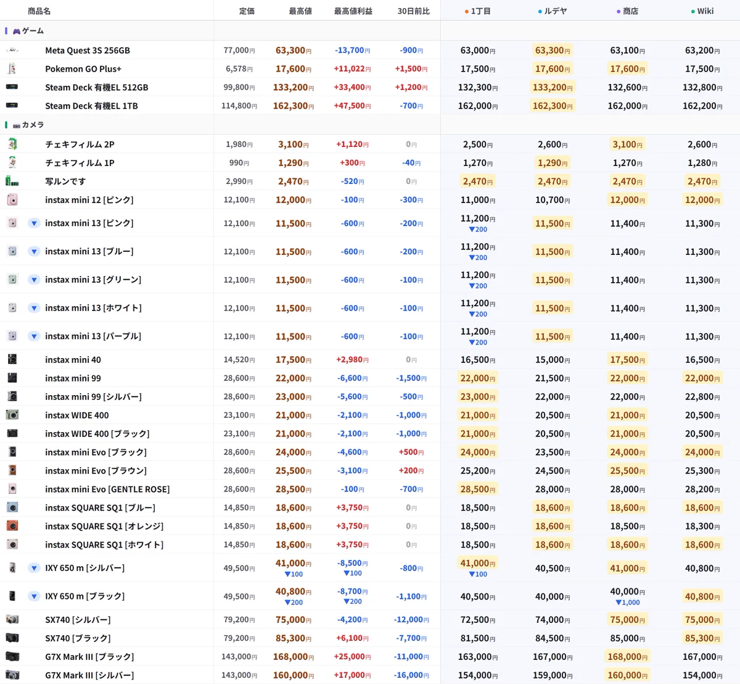Image resolution: width=740 pixels, height=684 pixels.
Task: Click the instax mini 99 camera icon
Action: pyautogui.click(x=12, y=378)
